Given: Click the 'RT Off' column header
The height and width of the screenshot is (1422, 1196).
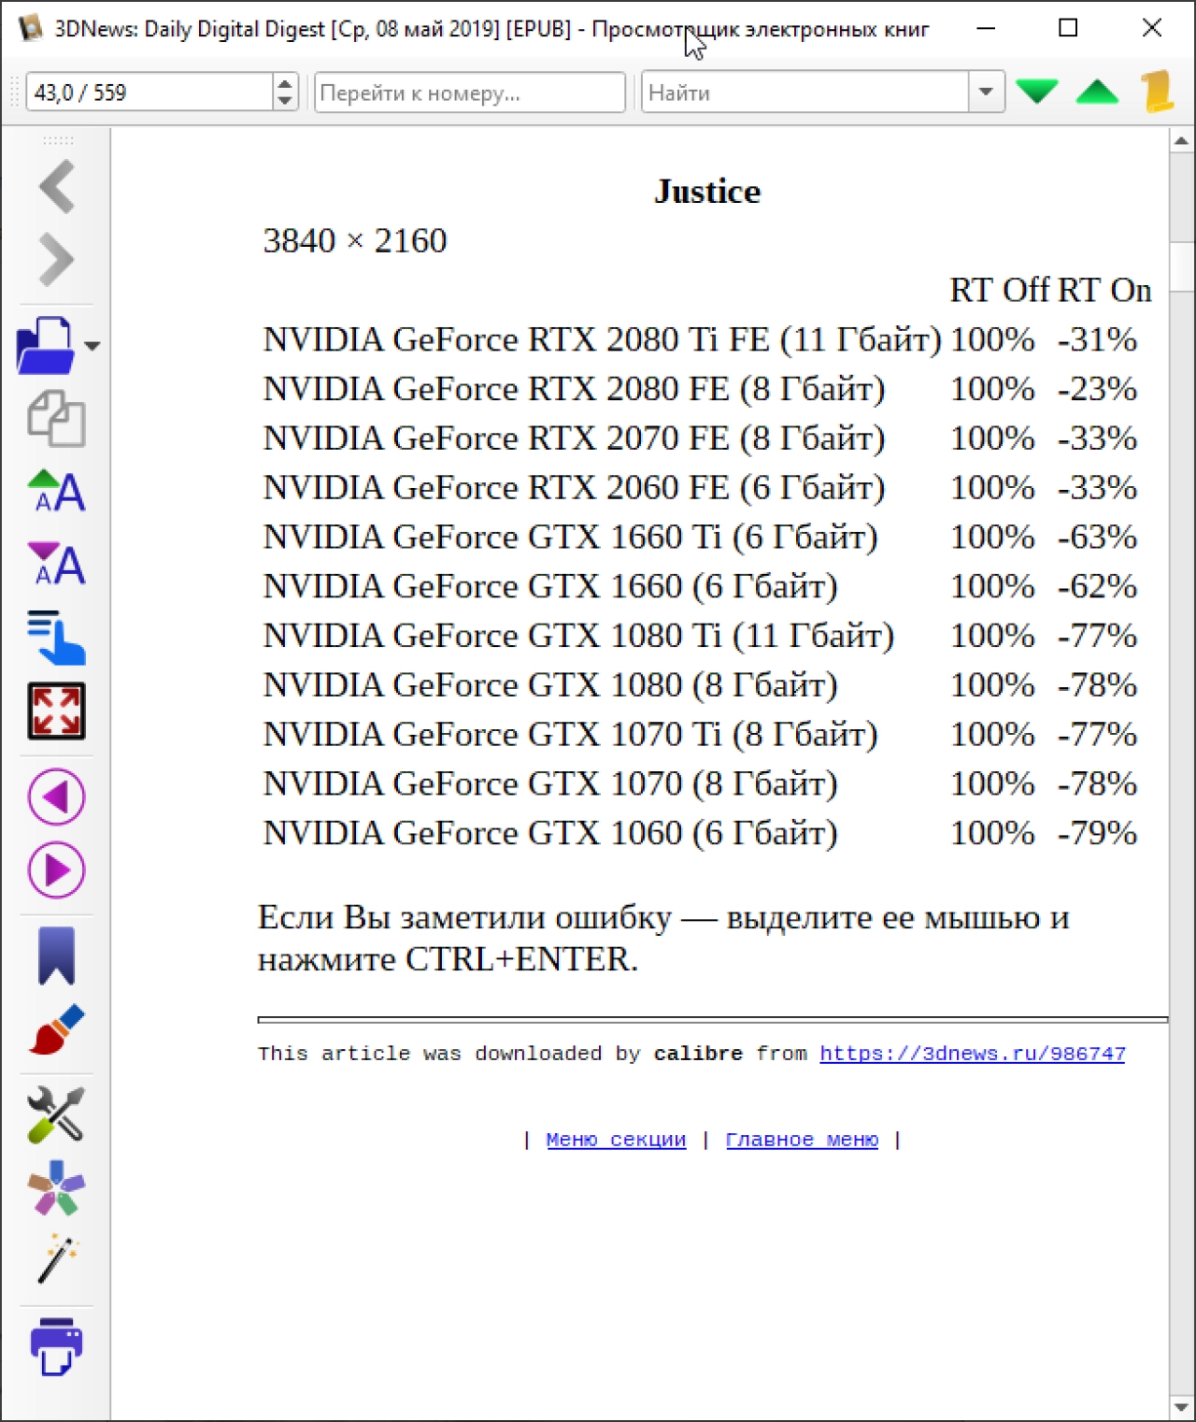Looking at the screenshot, I should coord(999,291).
